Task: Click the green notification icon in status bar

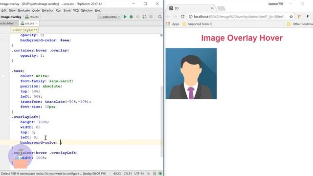Action: [160, 174]
